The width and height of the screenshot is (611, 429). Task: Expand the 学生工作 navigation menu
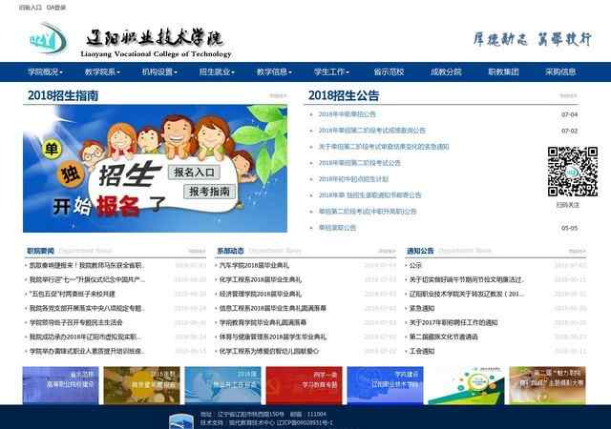pyautogui.click(x=331, y=72)
